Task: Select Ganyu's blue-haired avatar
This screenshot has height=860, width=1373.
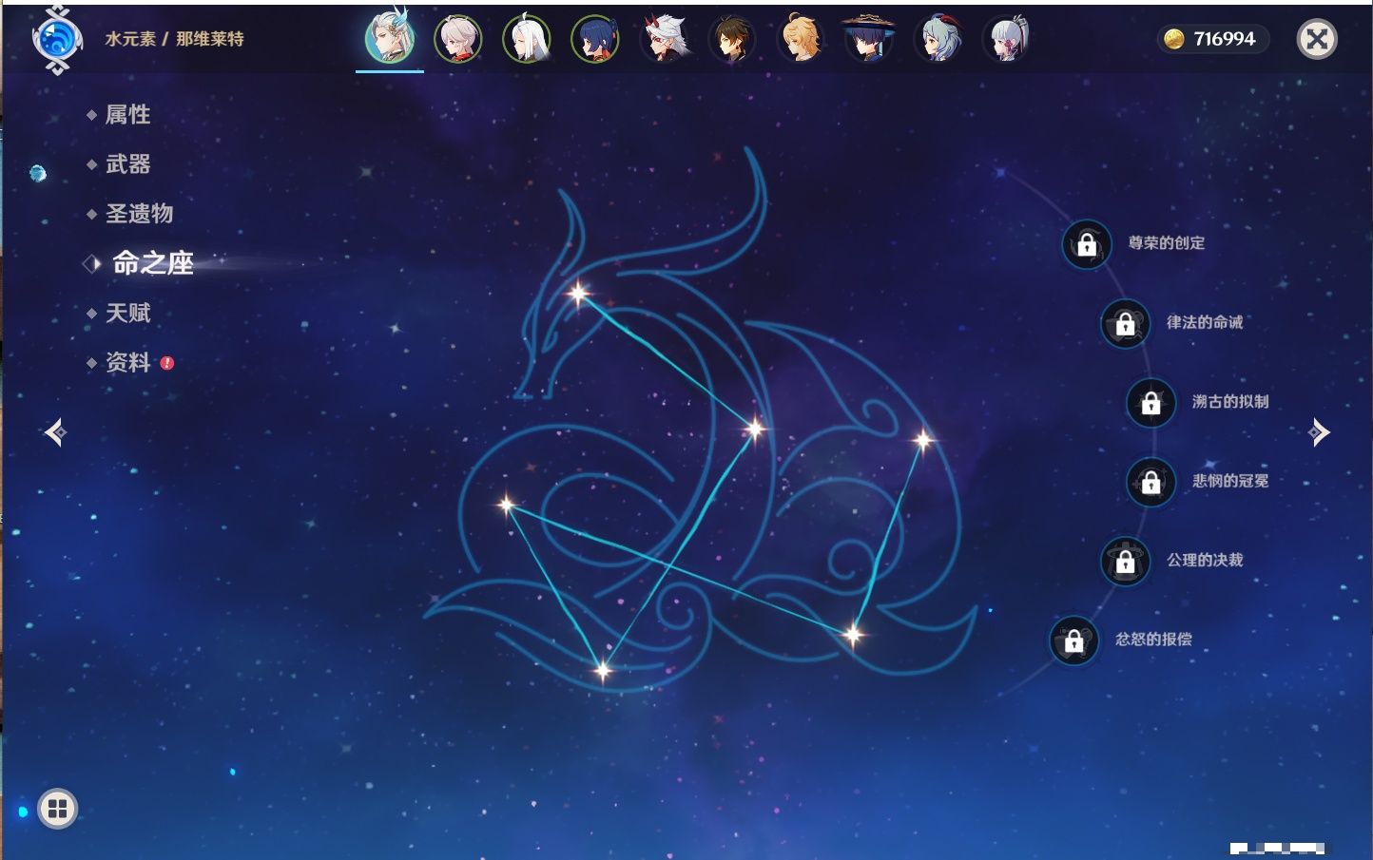Action: (938, 40)
